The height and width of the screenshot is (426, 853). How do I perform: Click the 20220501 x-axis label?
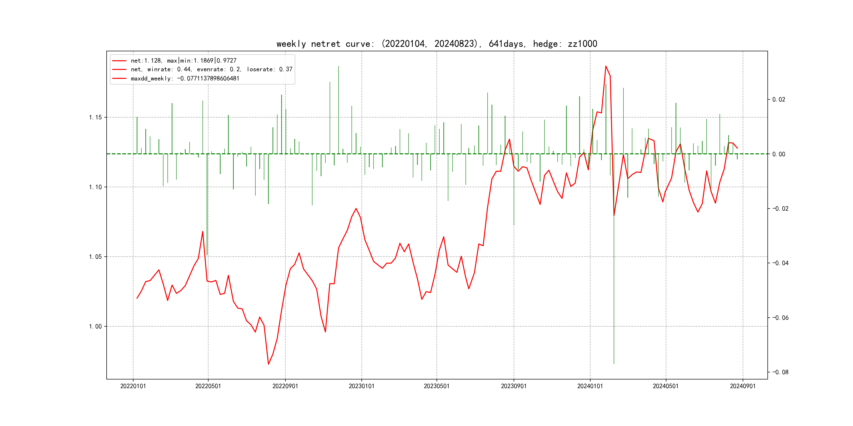tap(208, 386)
